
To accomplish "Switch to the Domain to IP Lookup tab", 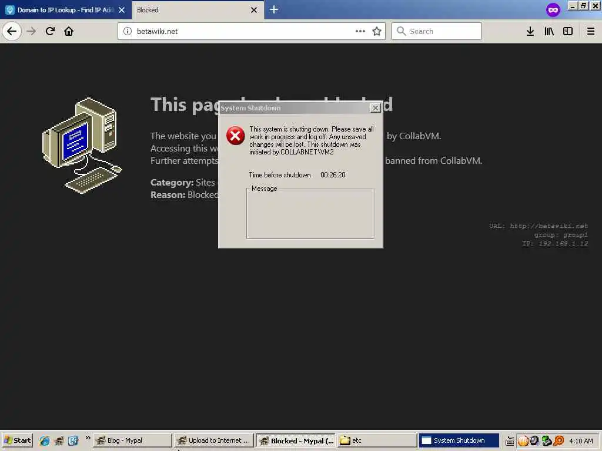I will [65, 10].
